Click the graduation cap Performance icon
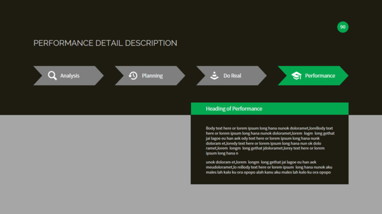Screen dimensions: 382x214 click(297, 75)
